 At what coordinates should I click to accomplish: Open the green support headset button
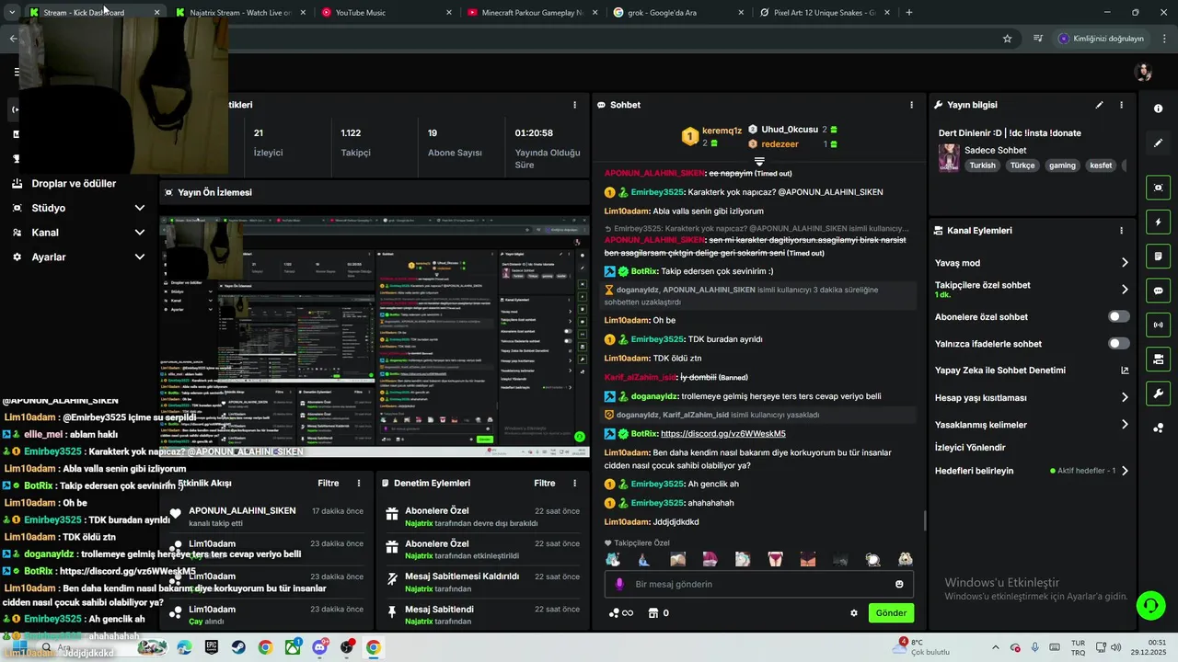tap(1149, 605)
